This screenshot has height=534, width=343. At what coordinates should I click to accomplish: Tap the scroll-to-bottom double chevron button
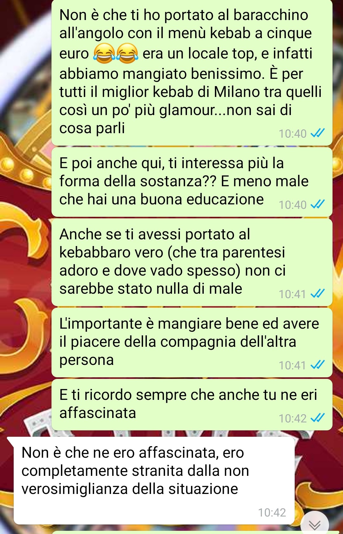click(x=315, y=524)
